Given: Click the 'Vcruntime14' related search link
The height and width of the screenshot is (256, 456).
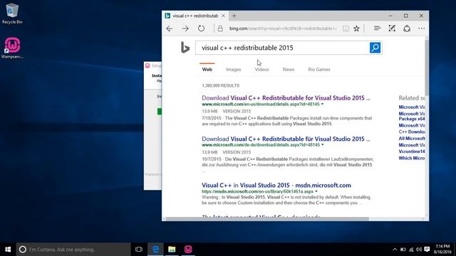Looking at the screenshot, I should (x=412, y=151).
